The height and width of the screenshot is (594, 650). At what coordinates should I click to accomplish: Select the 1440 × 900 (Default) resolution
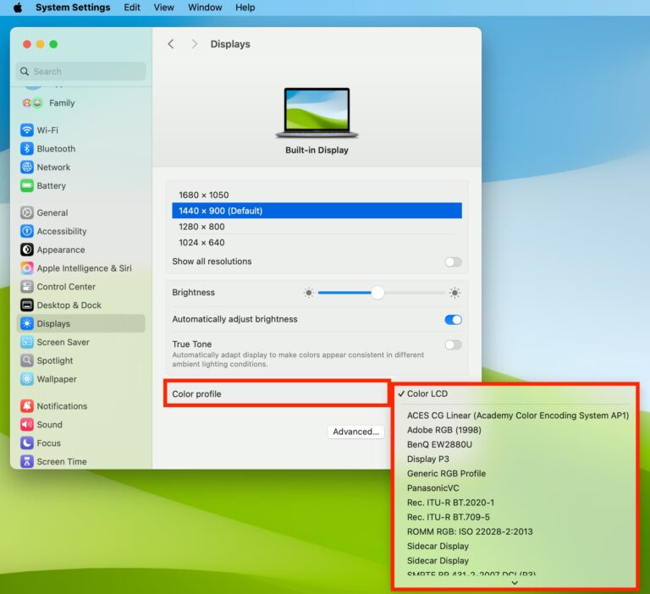pyautogui.click(x=317, y=211)
